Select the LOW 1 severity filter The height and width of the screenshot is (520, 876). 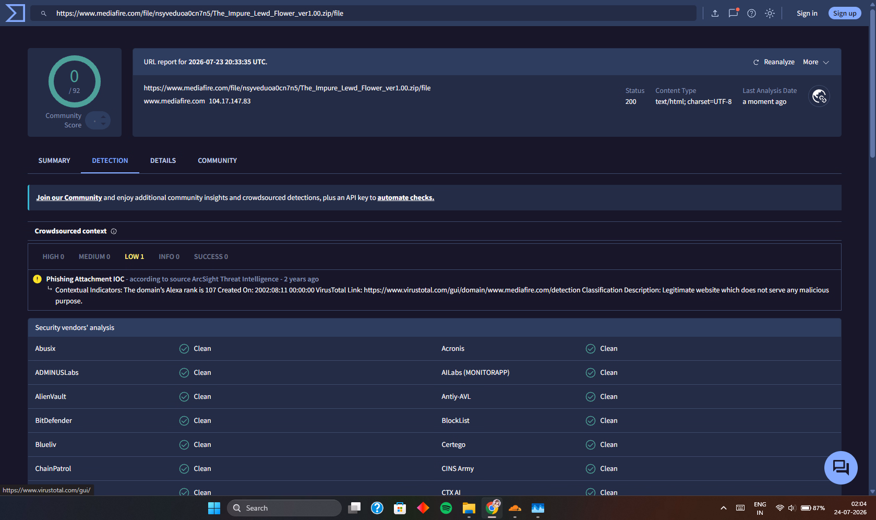click(134, 257)
